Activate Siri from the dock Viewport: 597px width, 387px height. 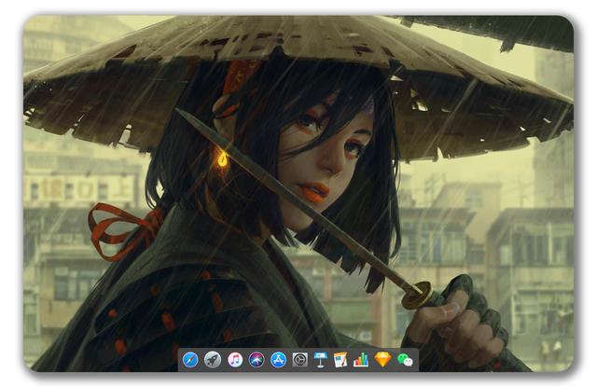click(257, 360)
